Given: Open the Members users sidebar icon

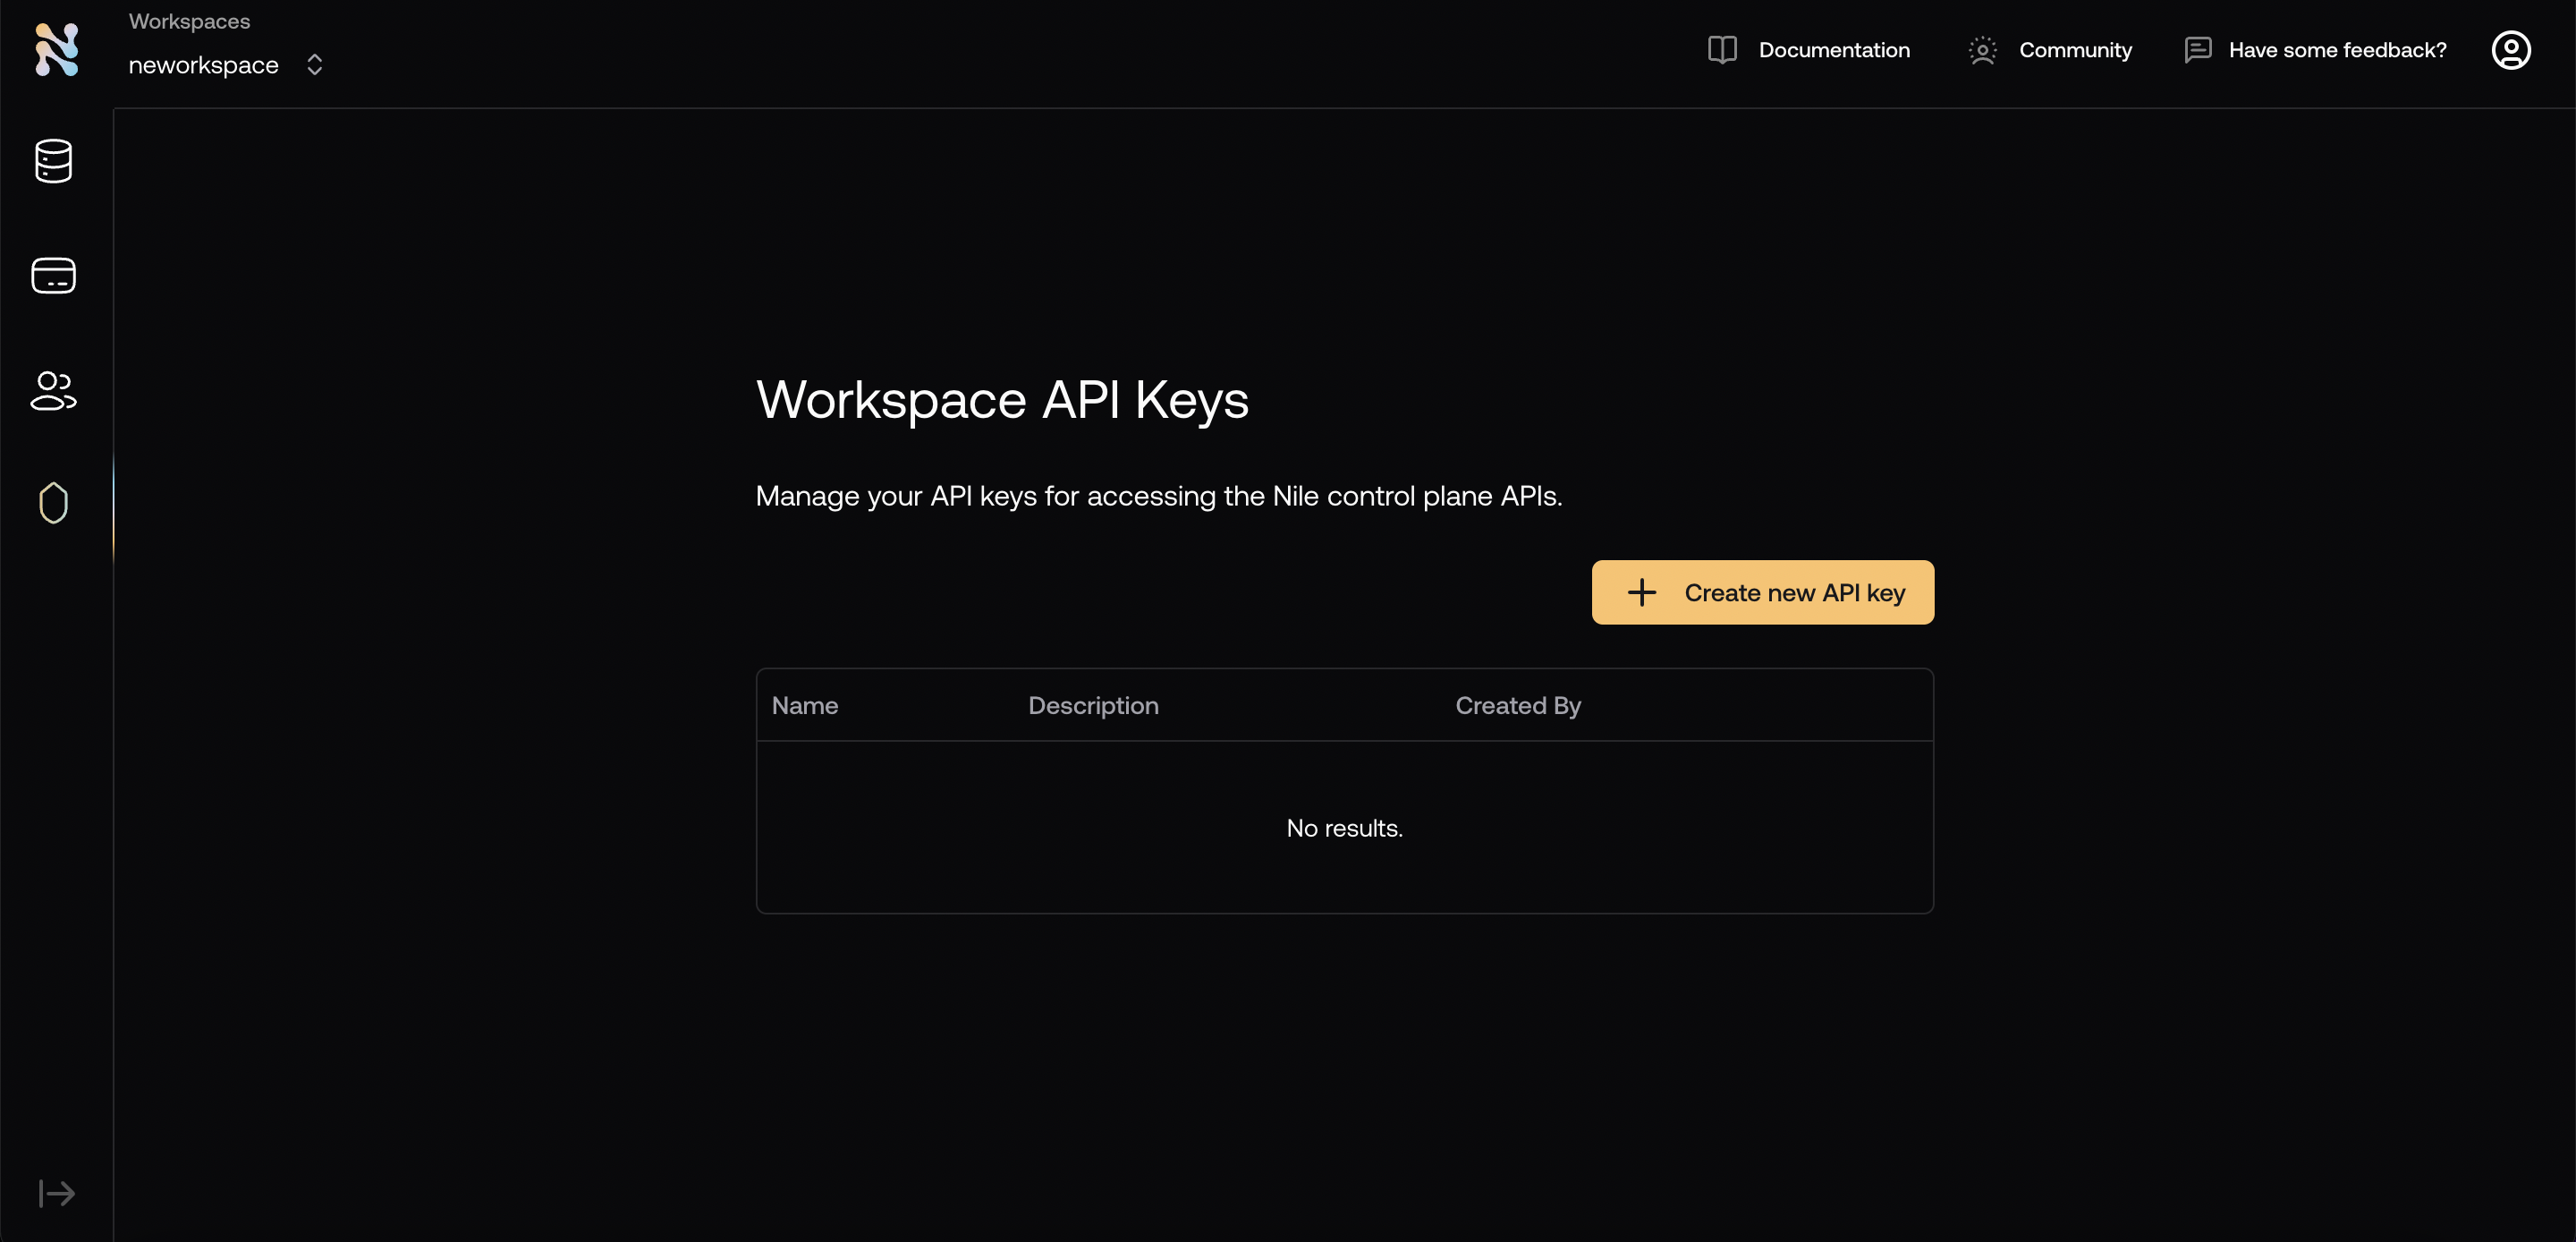Looking at the screenshot, I should [54, 390].
